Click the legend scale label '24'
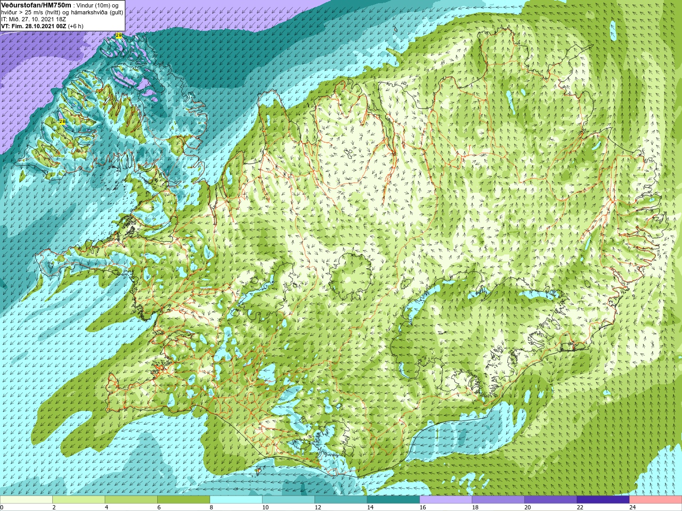 632,508
